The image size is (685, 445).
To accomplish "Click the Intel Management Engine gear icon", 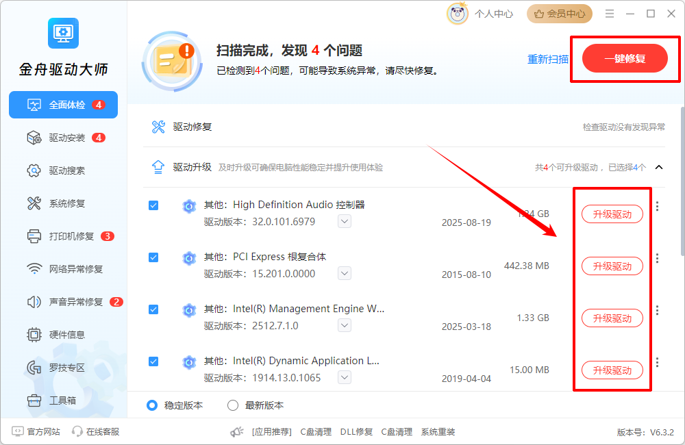I will [x=189, y=311].
